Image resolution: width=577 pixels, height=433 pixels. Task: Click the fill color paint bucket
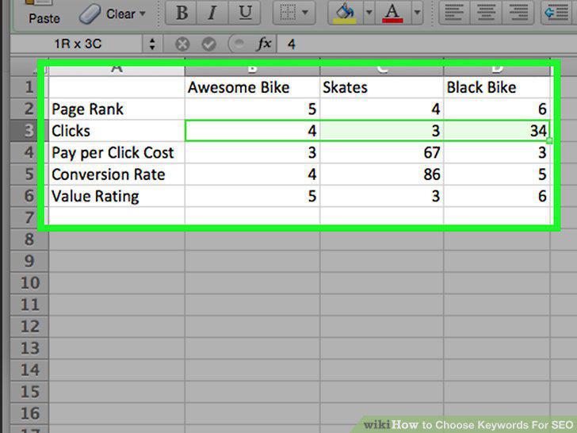click(x=345, y=13)
